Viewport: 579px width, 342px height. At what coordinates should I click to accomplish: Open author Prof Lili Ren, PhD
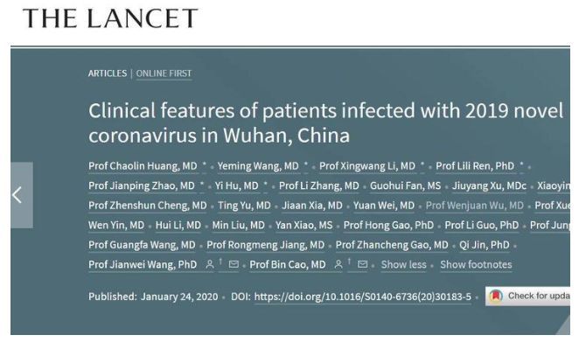tap(475, 166)
